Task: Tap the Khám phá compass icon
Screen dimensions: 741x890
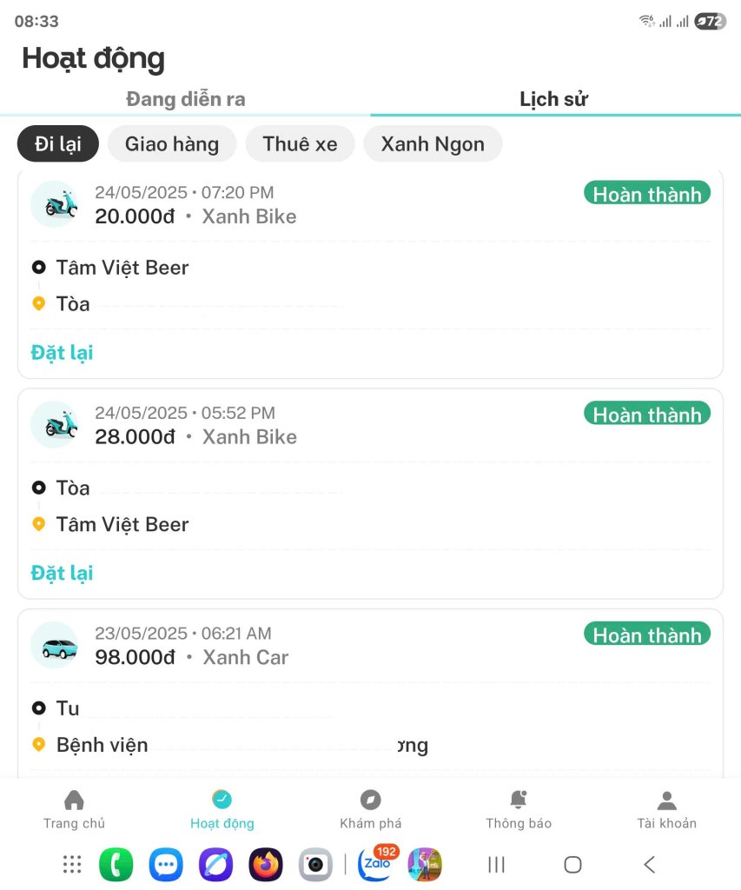Action: pos(370,800)
